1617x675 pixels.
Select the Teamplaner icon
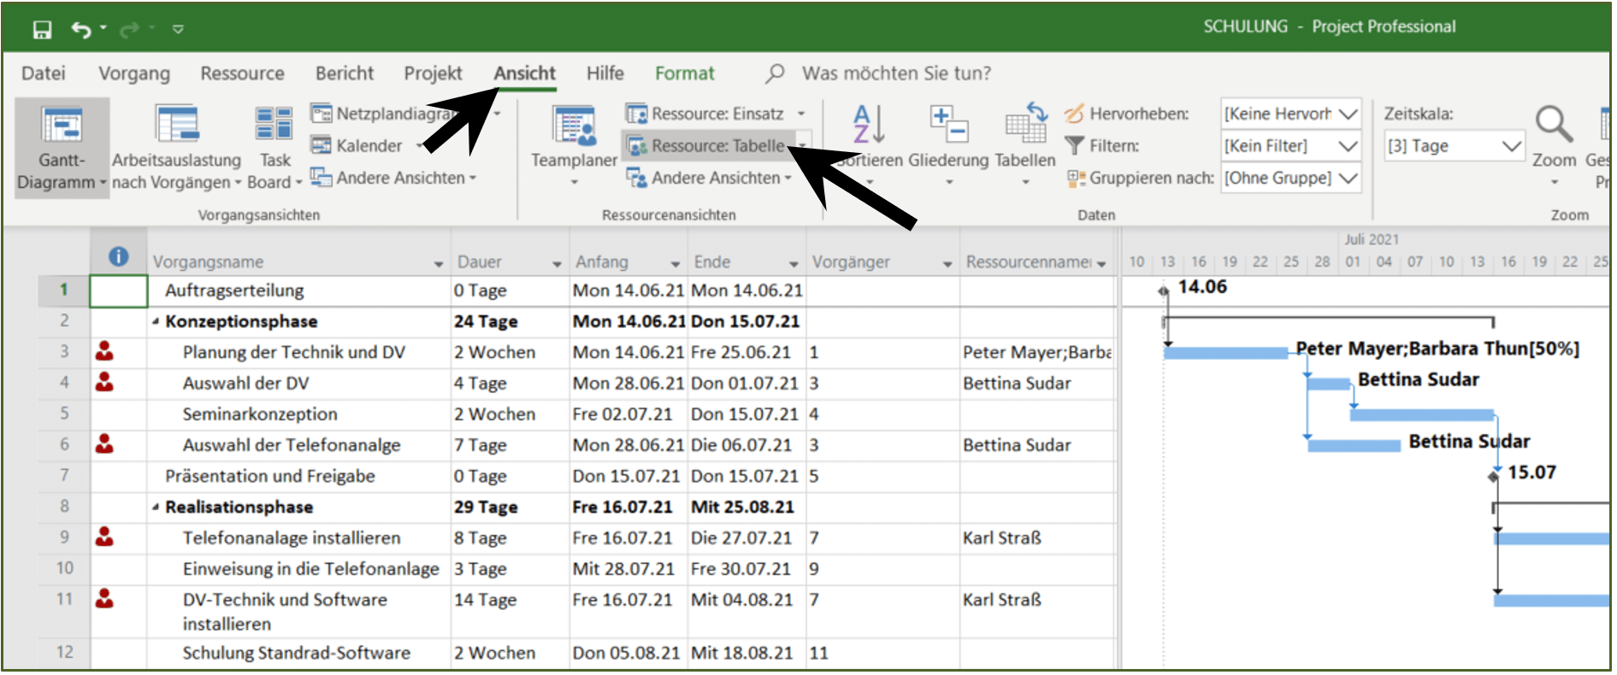[x=574, y=126]
